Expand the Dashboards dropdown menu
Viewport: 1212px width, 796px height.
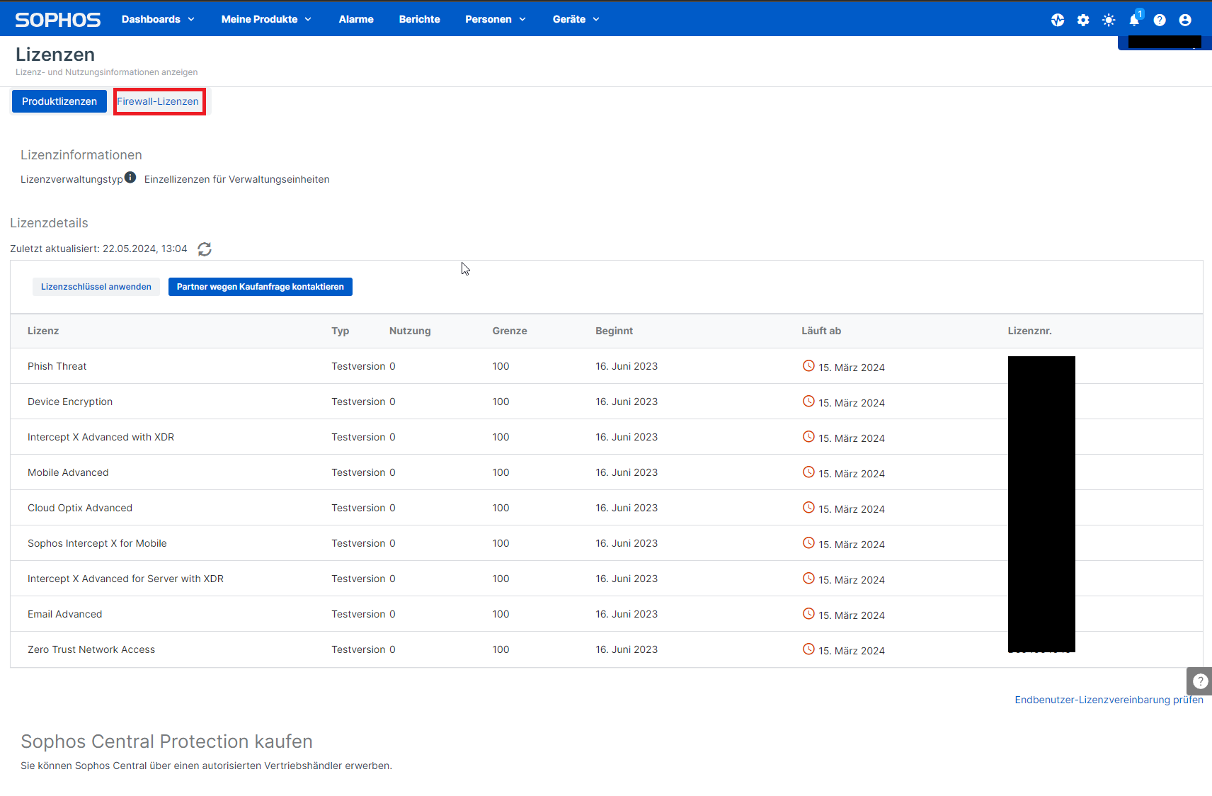point(158,19)
